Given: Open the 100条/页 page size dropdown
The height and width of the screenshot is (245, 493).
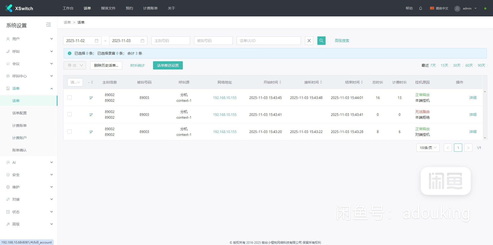Looking at the screenshot, I should [428, 148].
